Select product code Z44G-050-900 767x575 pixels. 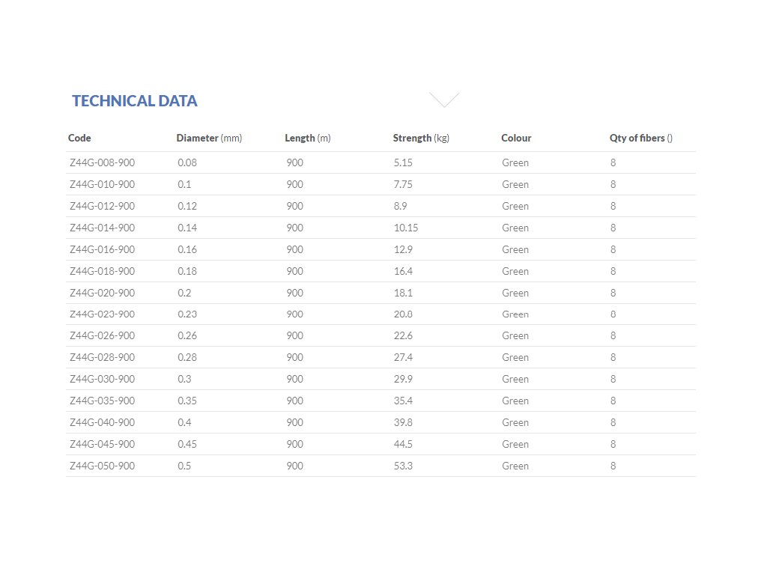point(102,466)
